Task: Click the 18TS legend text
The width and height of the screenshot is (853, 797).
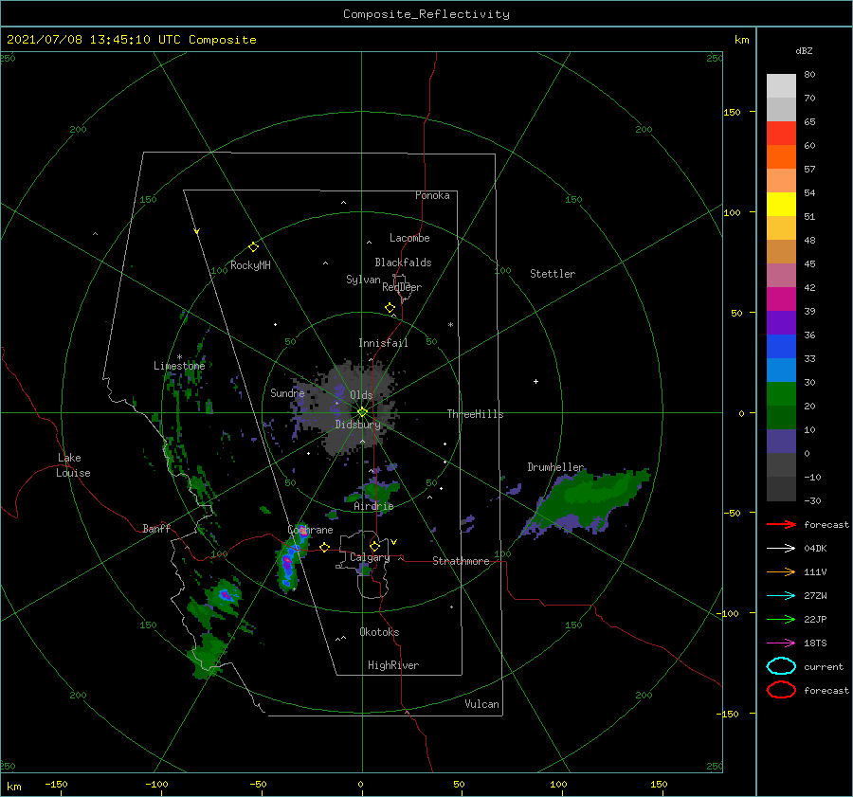Action: coord(815,643)
